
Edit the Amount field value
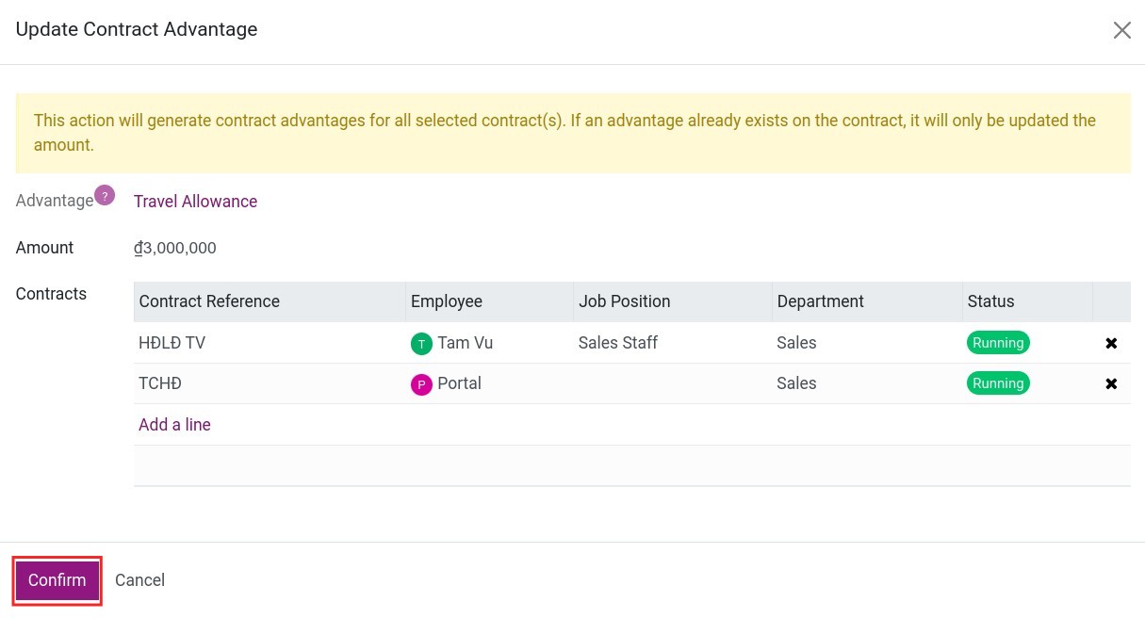pos(175,248)
